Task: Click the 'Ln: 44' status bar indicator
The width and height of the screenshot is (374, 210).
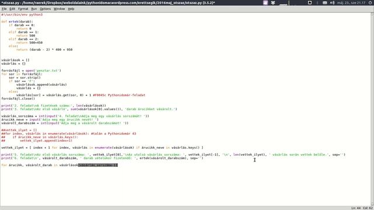Action: pyautogui.click(x=356, y=208)
